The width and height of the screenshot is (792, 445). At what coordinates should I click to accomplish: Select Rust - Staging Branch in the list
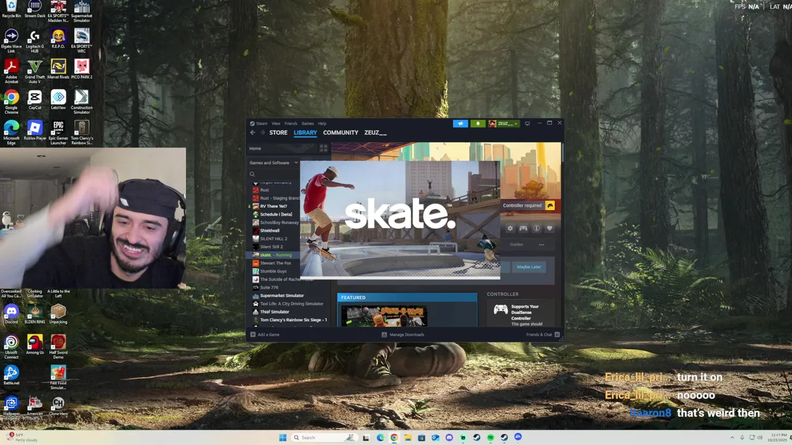pos(276,198)
